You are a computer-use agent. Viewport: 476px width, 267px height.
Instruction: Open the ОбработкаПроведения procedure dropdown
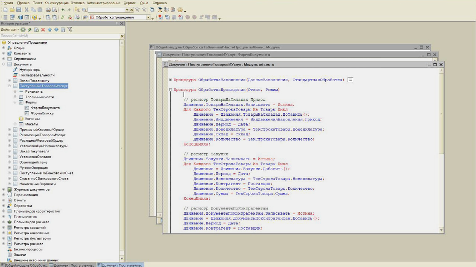(x=148, y=17)
